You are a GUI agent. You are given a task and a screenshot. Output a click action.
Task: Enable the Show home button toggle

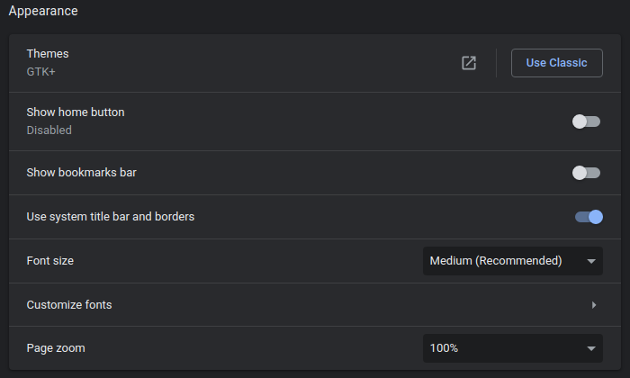(x=586, y=121)
